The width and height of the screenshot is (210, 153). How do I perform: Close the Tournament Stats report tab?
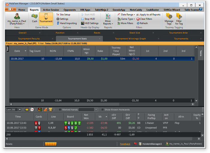pos(100,39)
